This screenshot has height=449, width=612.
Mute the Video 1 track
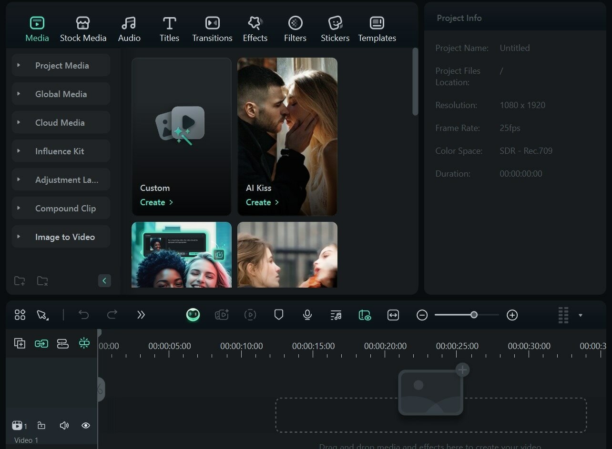(64, 425)
